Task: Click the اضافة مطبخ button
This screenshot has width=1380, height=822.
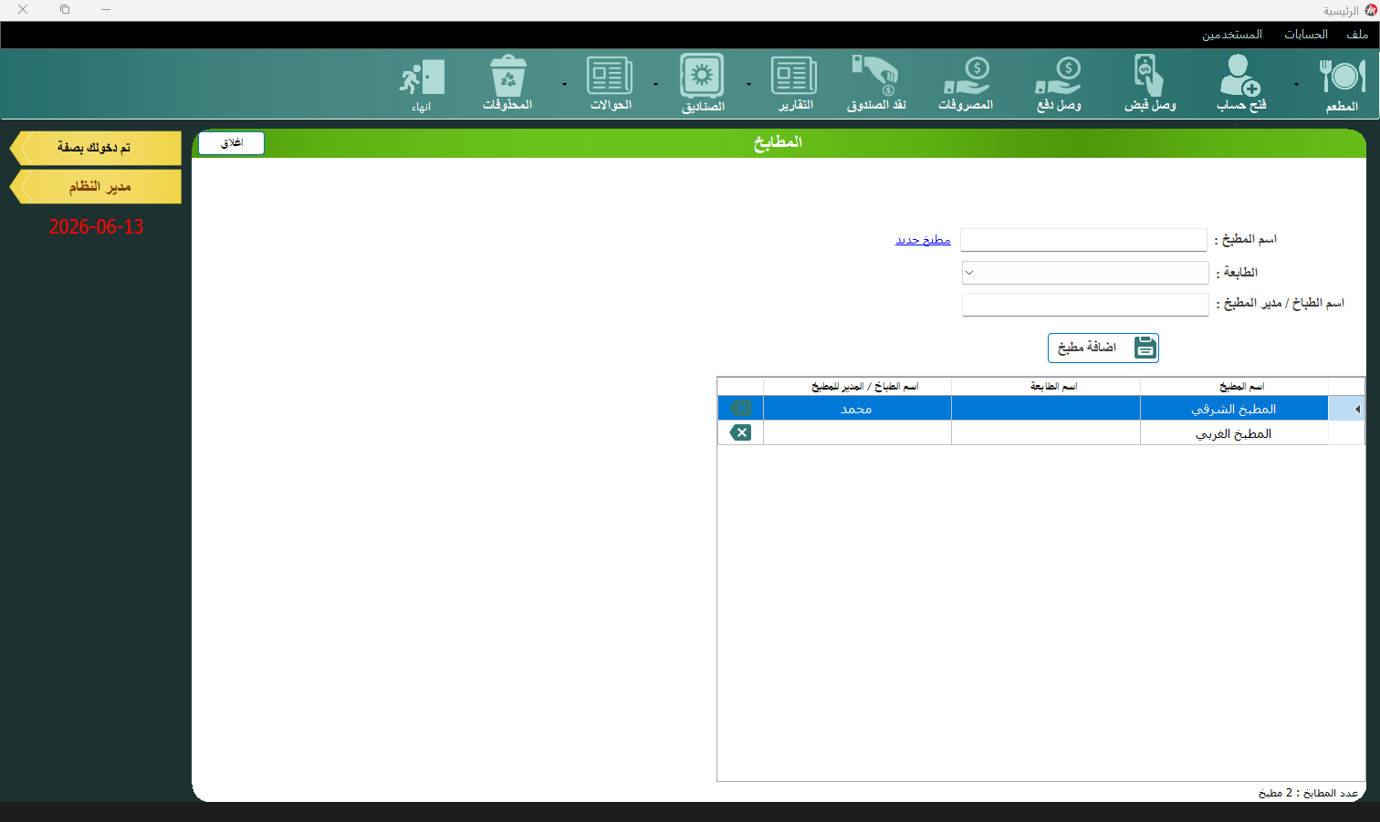Action: [x=1103, y=348]
